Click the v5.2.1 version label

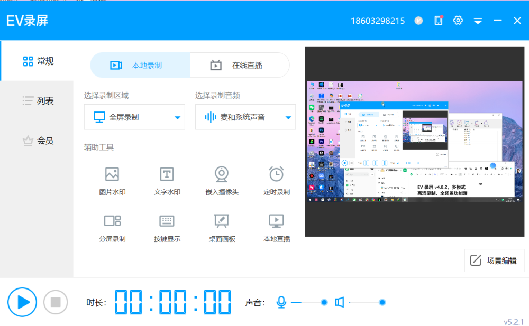coord(514,322)
